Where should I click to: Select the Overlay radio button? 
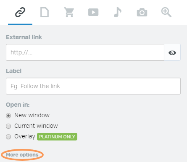click(8, 137)
